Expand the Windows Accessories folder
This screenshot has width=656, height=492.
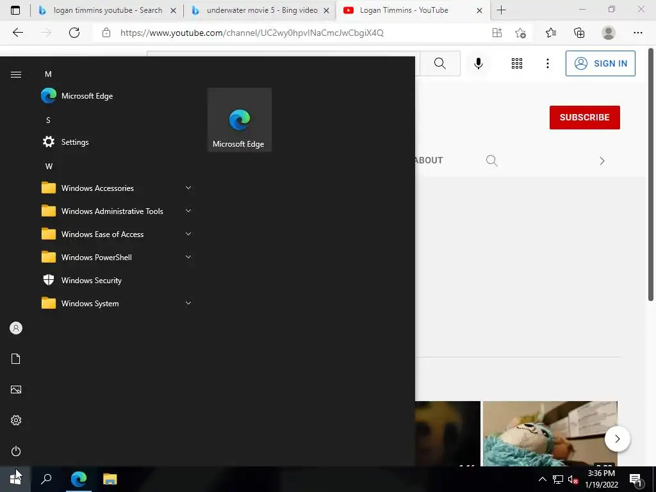tap(117, 188)
